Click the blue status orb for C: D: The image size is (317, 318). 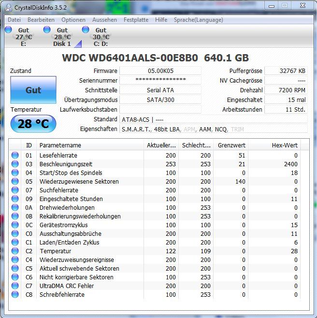click(86, 29)
